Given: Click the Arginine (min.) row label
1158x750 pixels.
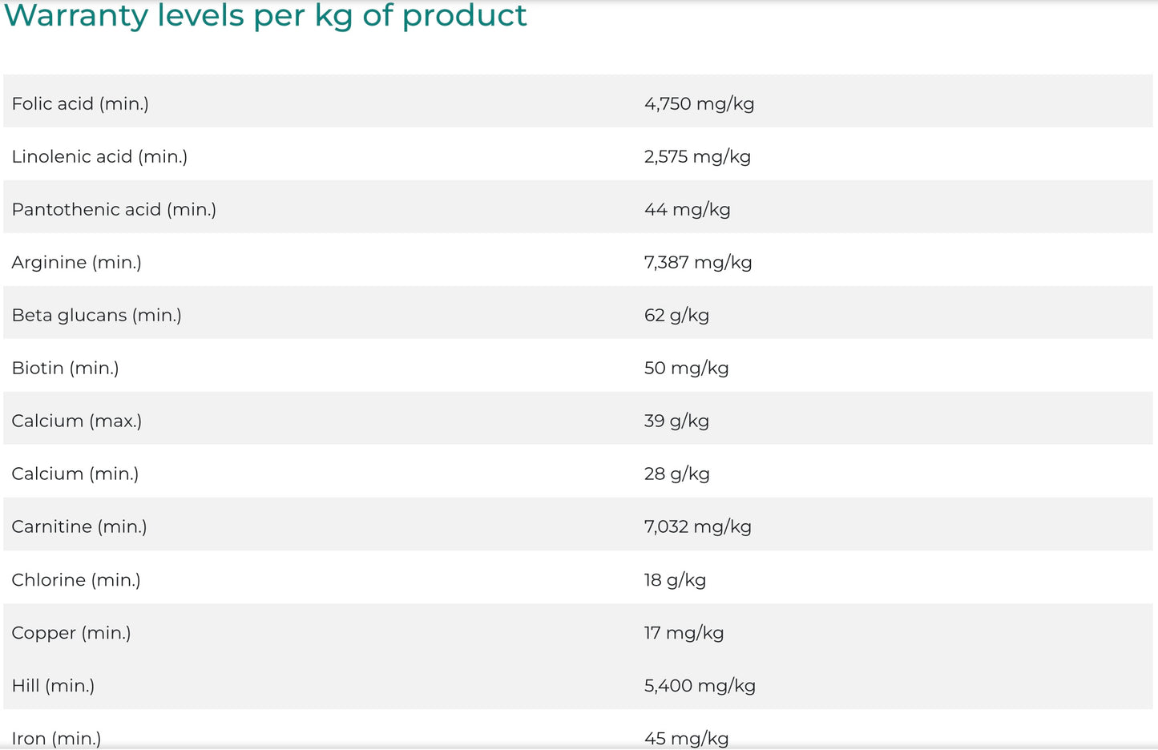Looking at the screenshot, I should (x=76, y=262).
